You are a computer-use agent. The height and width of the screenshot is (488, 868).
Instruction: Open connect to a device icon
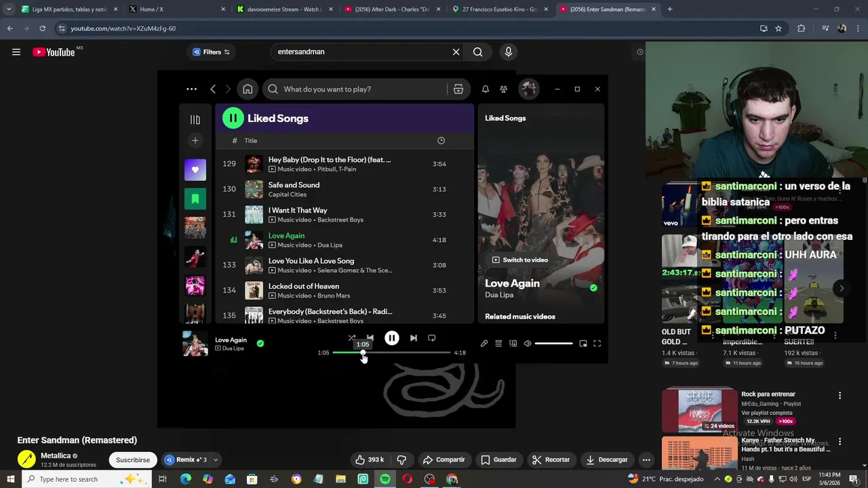click(x=513, y=344)
